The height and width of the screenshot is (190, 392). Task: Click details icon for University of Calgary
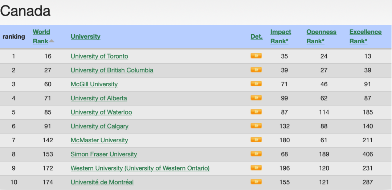tap(256, 126)
